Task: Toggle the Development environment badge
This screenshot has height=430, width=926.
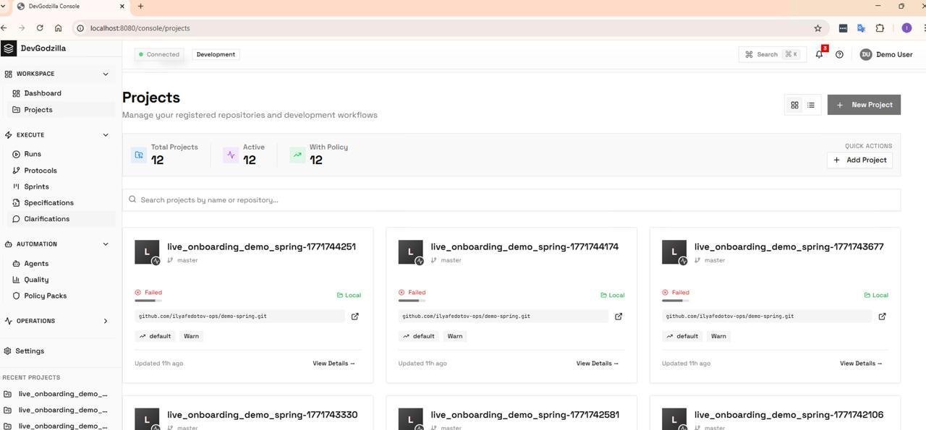Action: click(x=216, y=54)
